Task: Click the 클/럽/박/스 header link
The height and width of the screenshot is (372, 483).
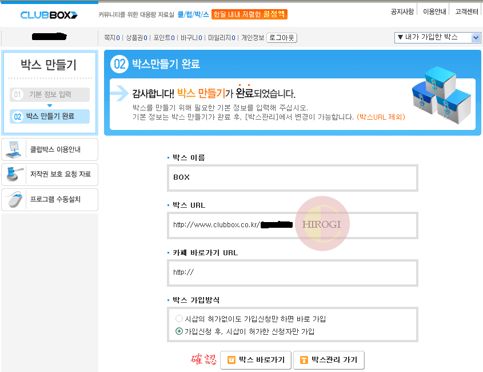Action: point(193,14)
